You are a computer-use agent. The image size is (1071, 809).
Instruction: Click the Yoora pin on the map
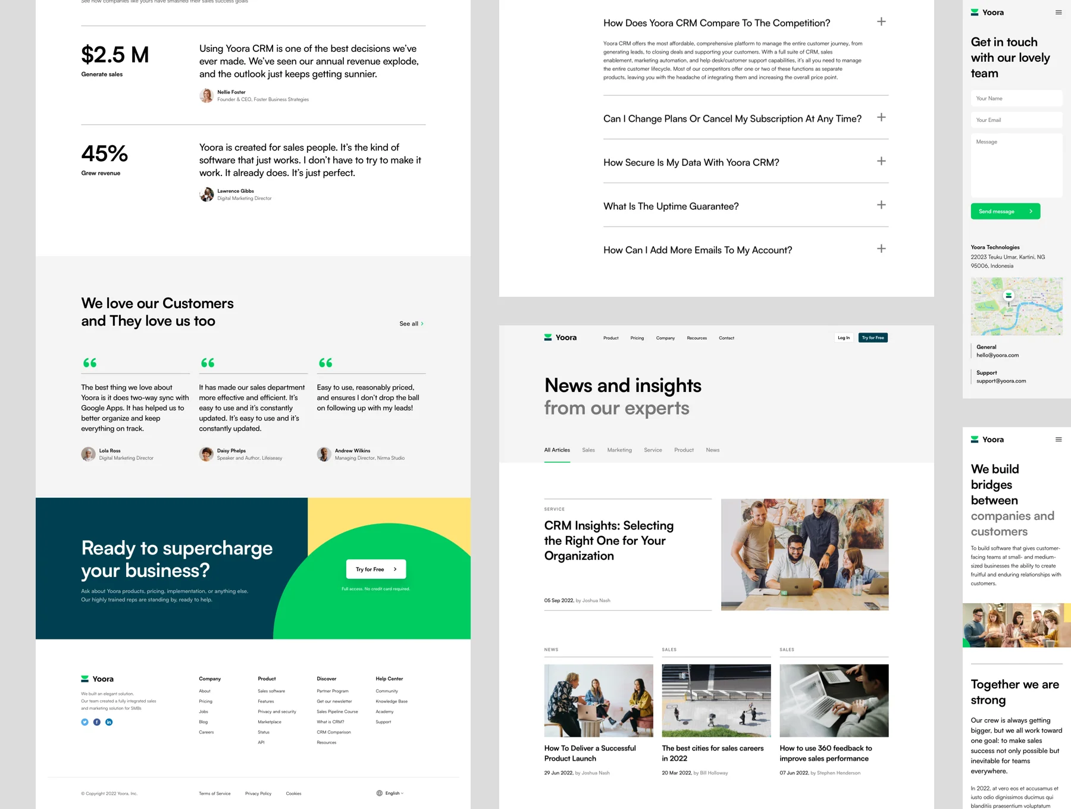(1009, 296)
